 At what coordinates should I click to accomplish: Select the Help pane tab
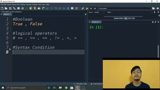(x=126, y=18)
